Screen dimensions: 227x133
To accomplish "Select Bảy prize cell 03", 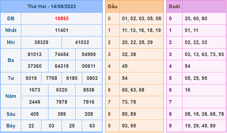I will tap(52, 126).
